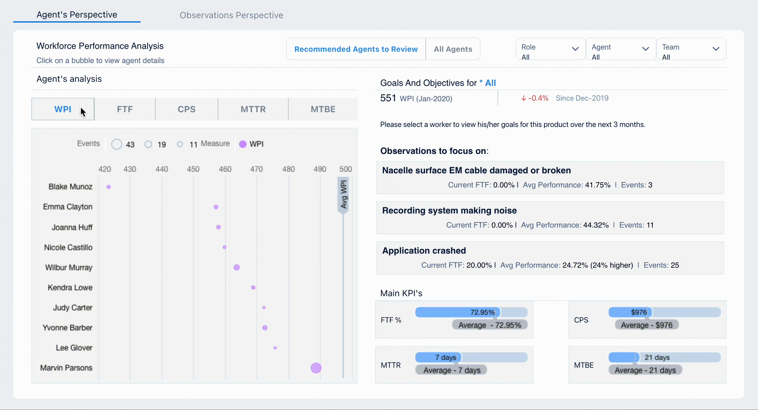This screenshot has height=410, width=758.
Task: Expand the Agent filter dropdown
Action: coord(621,49)
